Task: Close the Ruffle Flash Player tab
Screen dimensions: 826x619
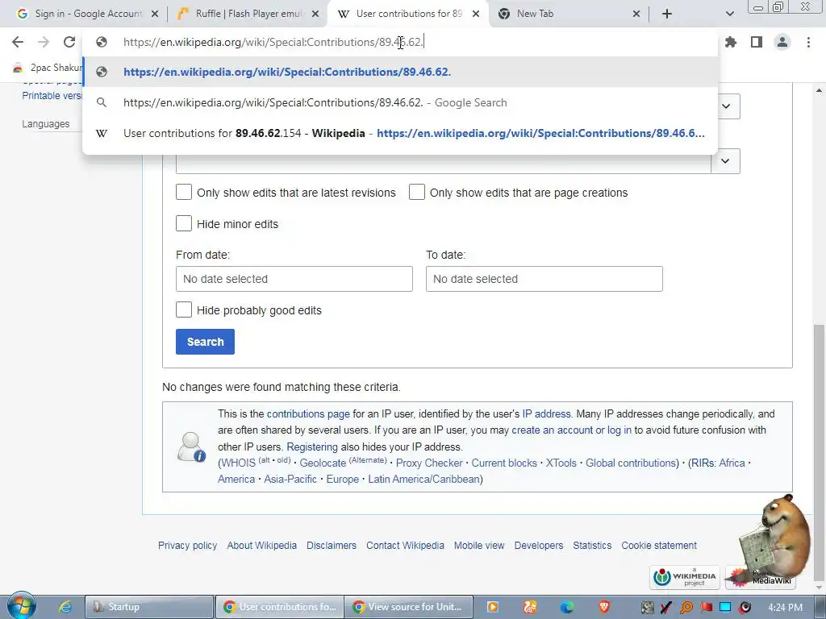Action: point(315,15)
